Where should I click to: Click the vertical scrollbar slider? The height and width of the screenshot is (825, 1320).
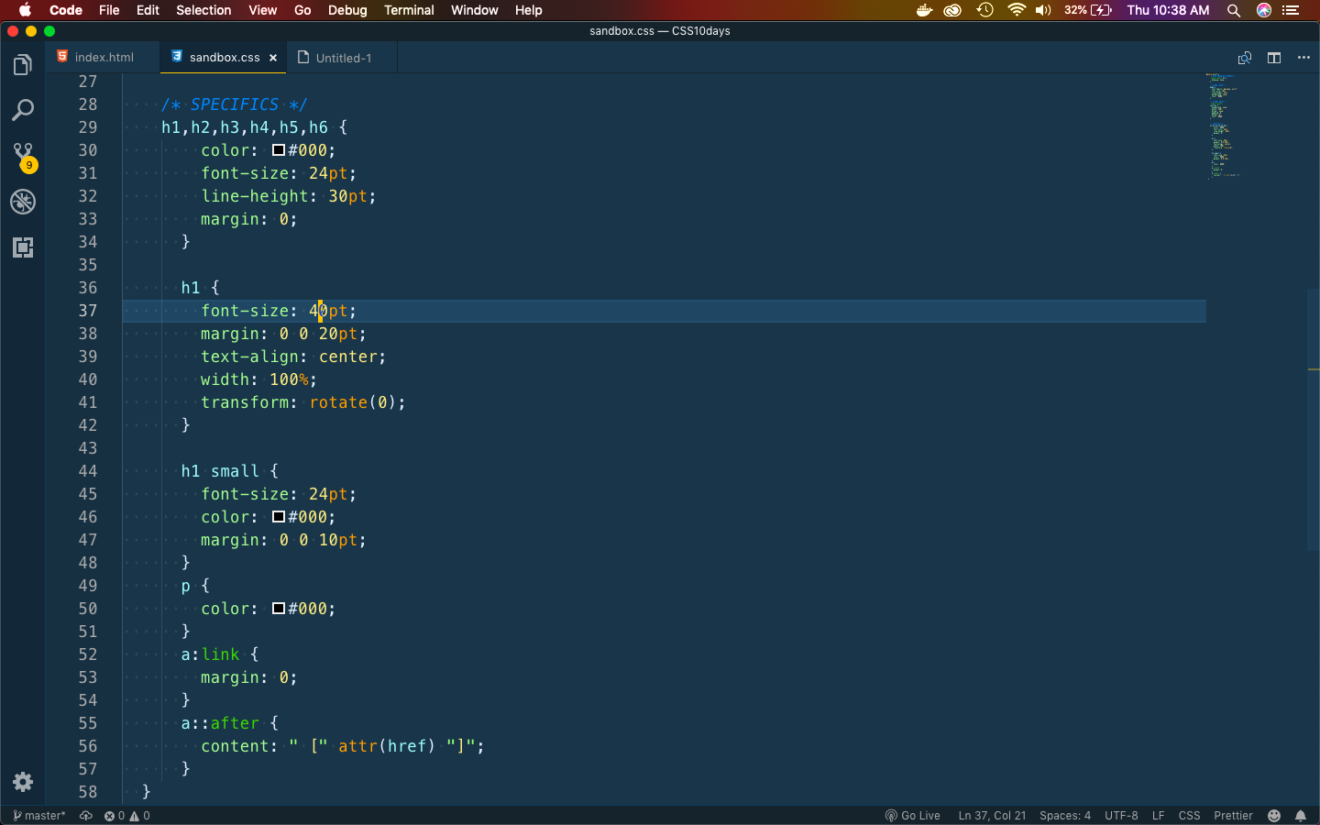coord(1314,420)
